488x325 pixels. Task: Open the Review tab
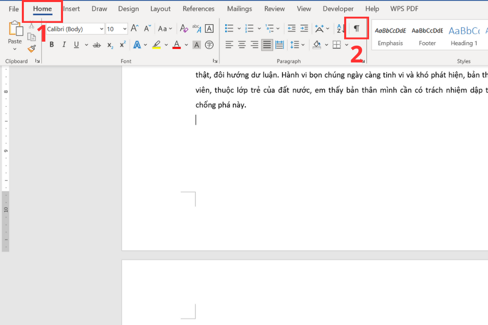(274, 9)
